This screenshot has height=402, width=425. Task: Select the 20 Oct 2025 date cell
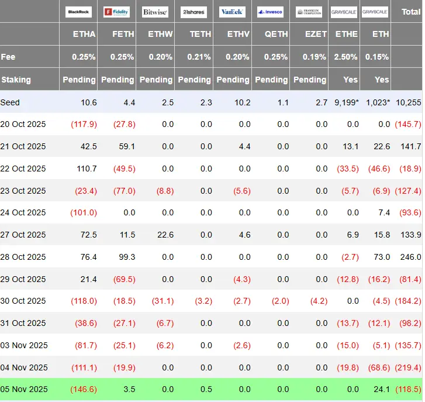[23, 124]
